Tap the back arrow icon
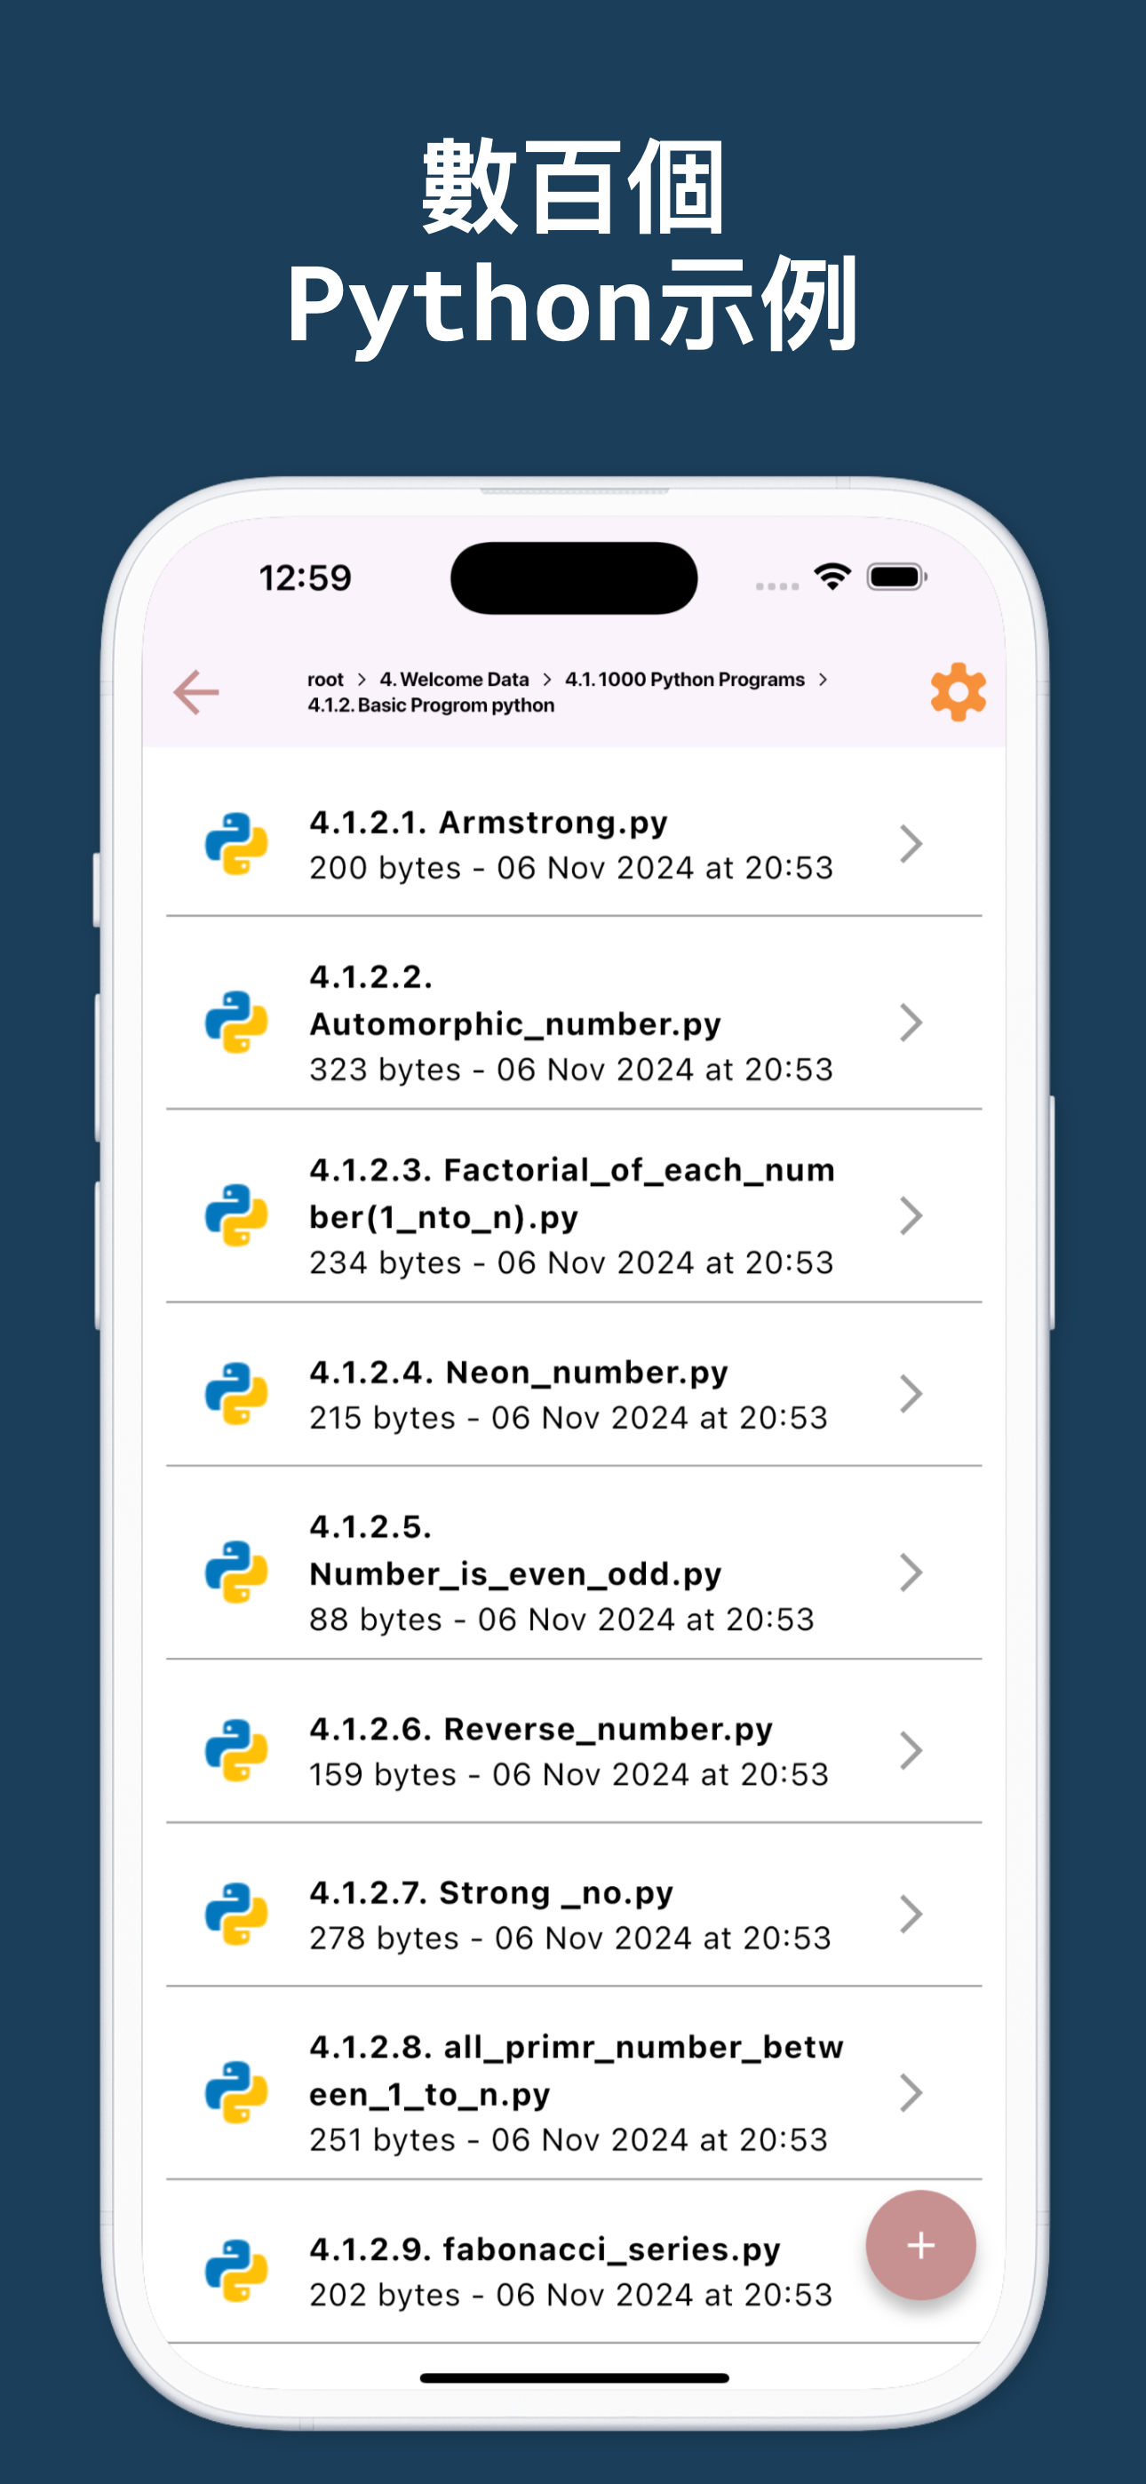Image resolution: width=1146 pixels, height=2484 pixels. [x=197, y=692]
